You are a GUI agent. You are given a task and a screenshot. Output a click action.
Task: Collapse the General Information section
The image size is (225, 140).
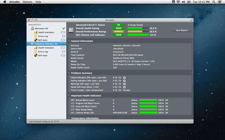[x=69, y=41]
